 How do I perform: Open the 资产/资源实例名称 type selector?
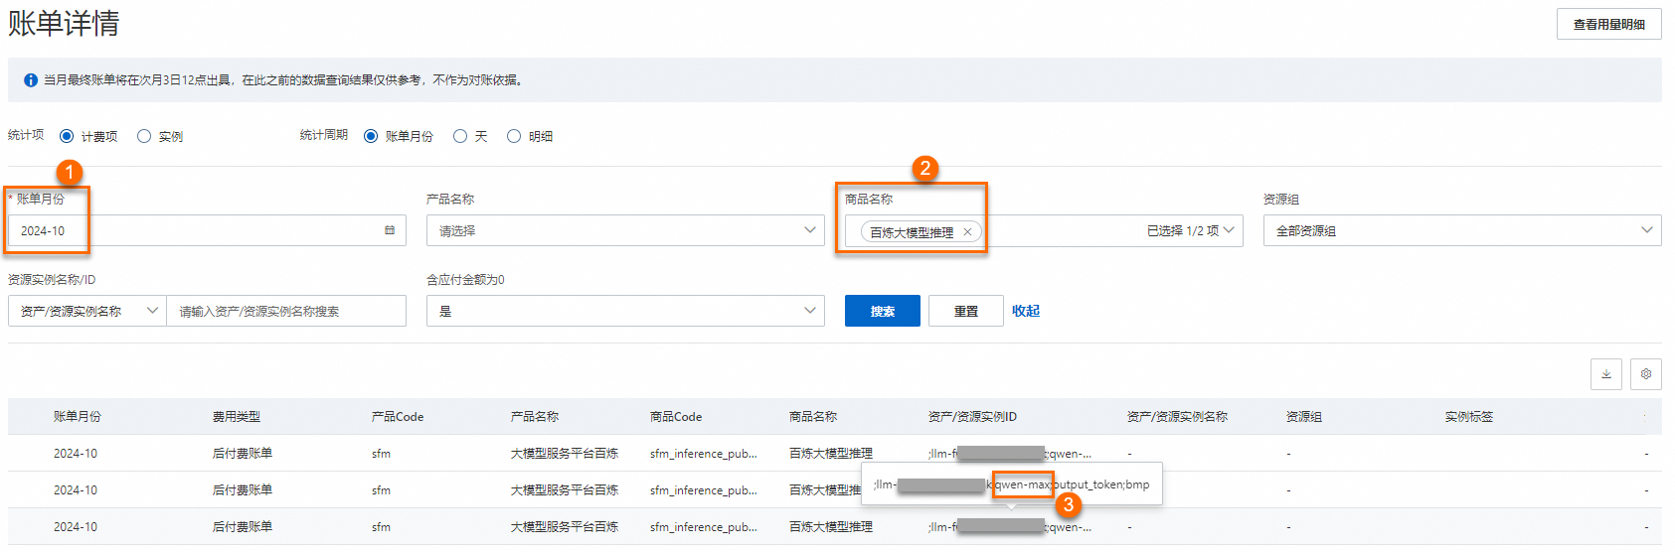87,311
